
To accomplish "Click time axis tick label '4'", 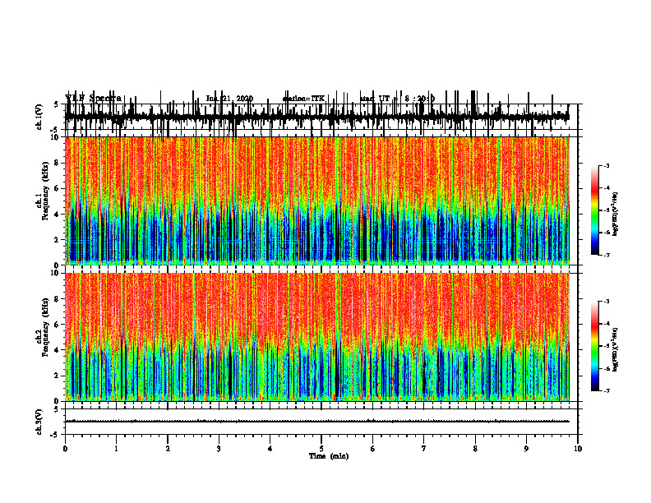I will tap(270, 449).
